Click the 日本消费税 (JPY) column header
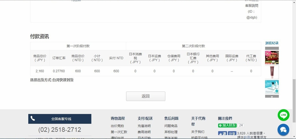Viewport: 296px width, 139px height. pyautogui.click(x=135, y=58)
